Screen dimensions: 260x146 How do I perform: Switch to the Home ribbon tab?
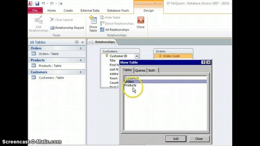[52, 11]
